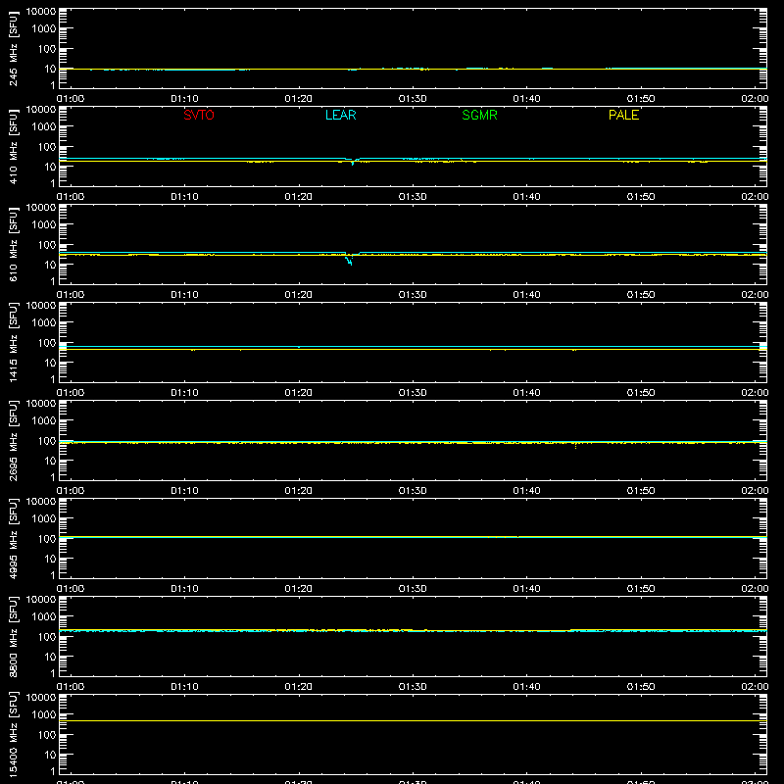This screenshot has width=784, height=784.
Task: Click the cyan LEAR dip in 410 MHz panel
Action: (353, 162)
